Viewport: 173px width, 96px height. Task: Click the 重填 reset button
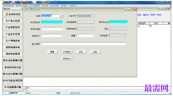coord(52,52)
